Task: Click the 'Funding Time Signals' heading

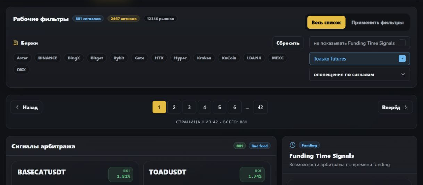Action: tap(321, 156)
